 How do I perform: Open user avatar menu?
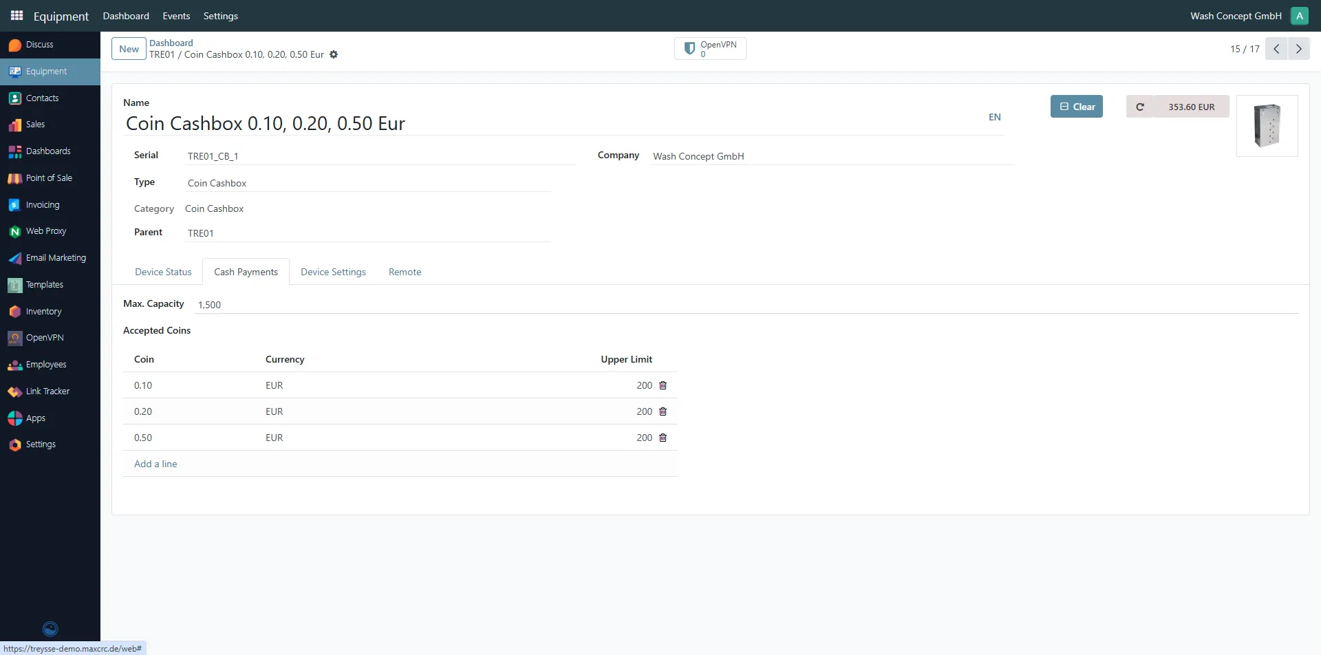(1300, 16)
